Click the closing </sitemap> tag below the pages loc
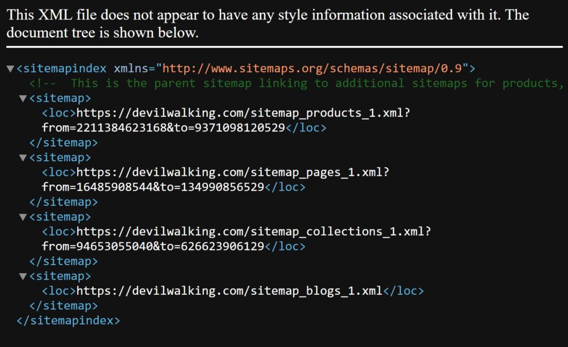The image size is (568, 347). 63,202
